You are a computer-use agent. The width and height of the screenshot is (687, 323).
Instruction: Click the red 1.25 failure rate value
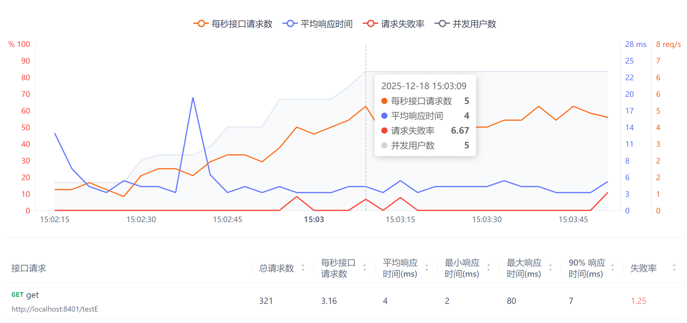point(638,301)
